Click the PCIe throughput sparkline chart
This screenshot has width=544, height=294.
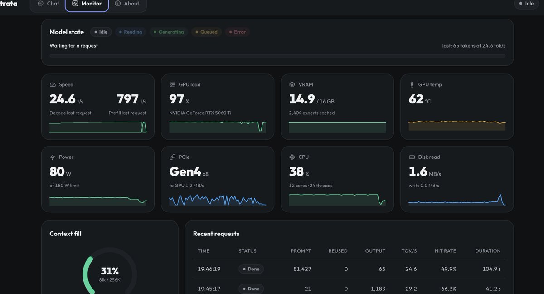pos(218,200)
